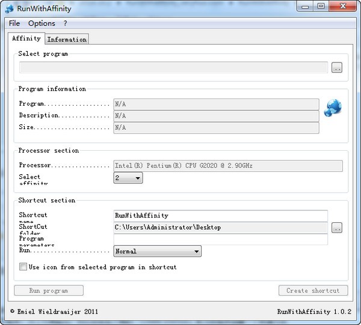Screen dimensions: 361x325
Task: Click the Size N/A field
Action: [216, 127]
